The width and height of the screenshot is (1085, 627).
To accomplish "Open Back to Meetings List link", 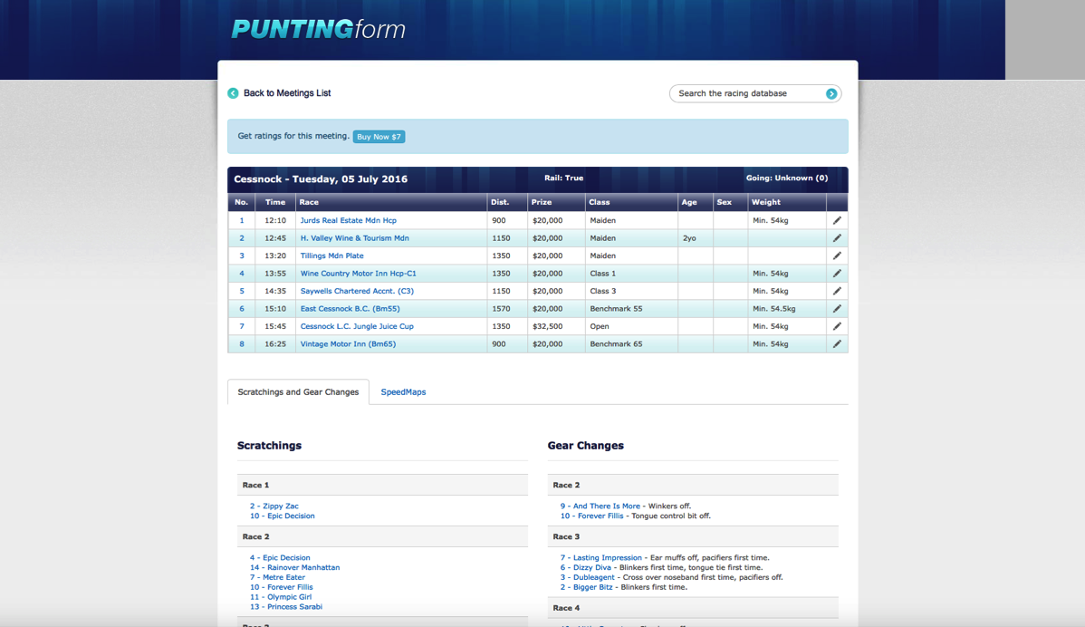I will [x=286, y=93].
